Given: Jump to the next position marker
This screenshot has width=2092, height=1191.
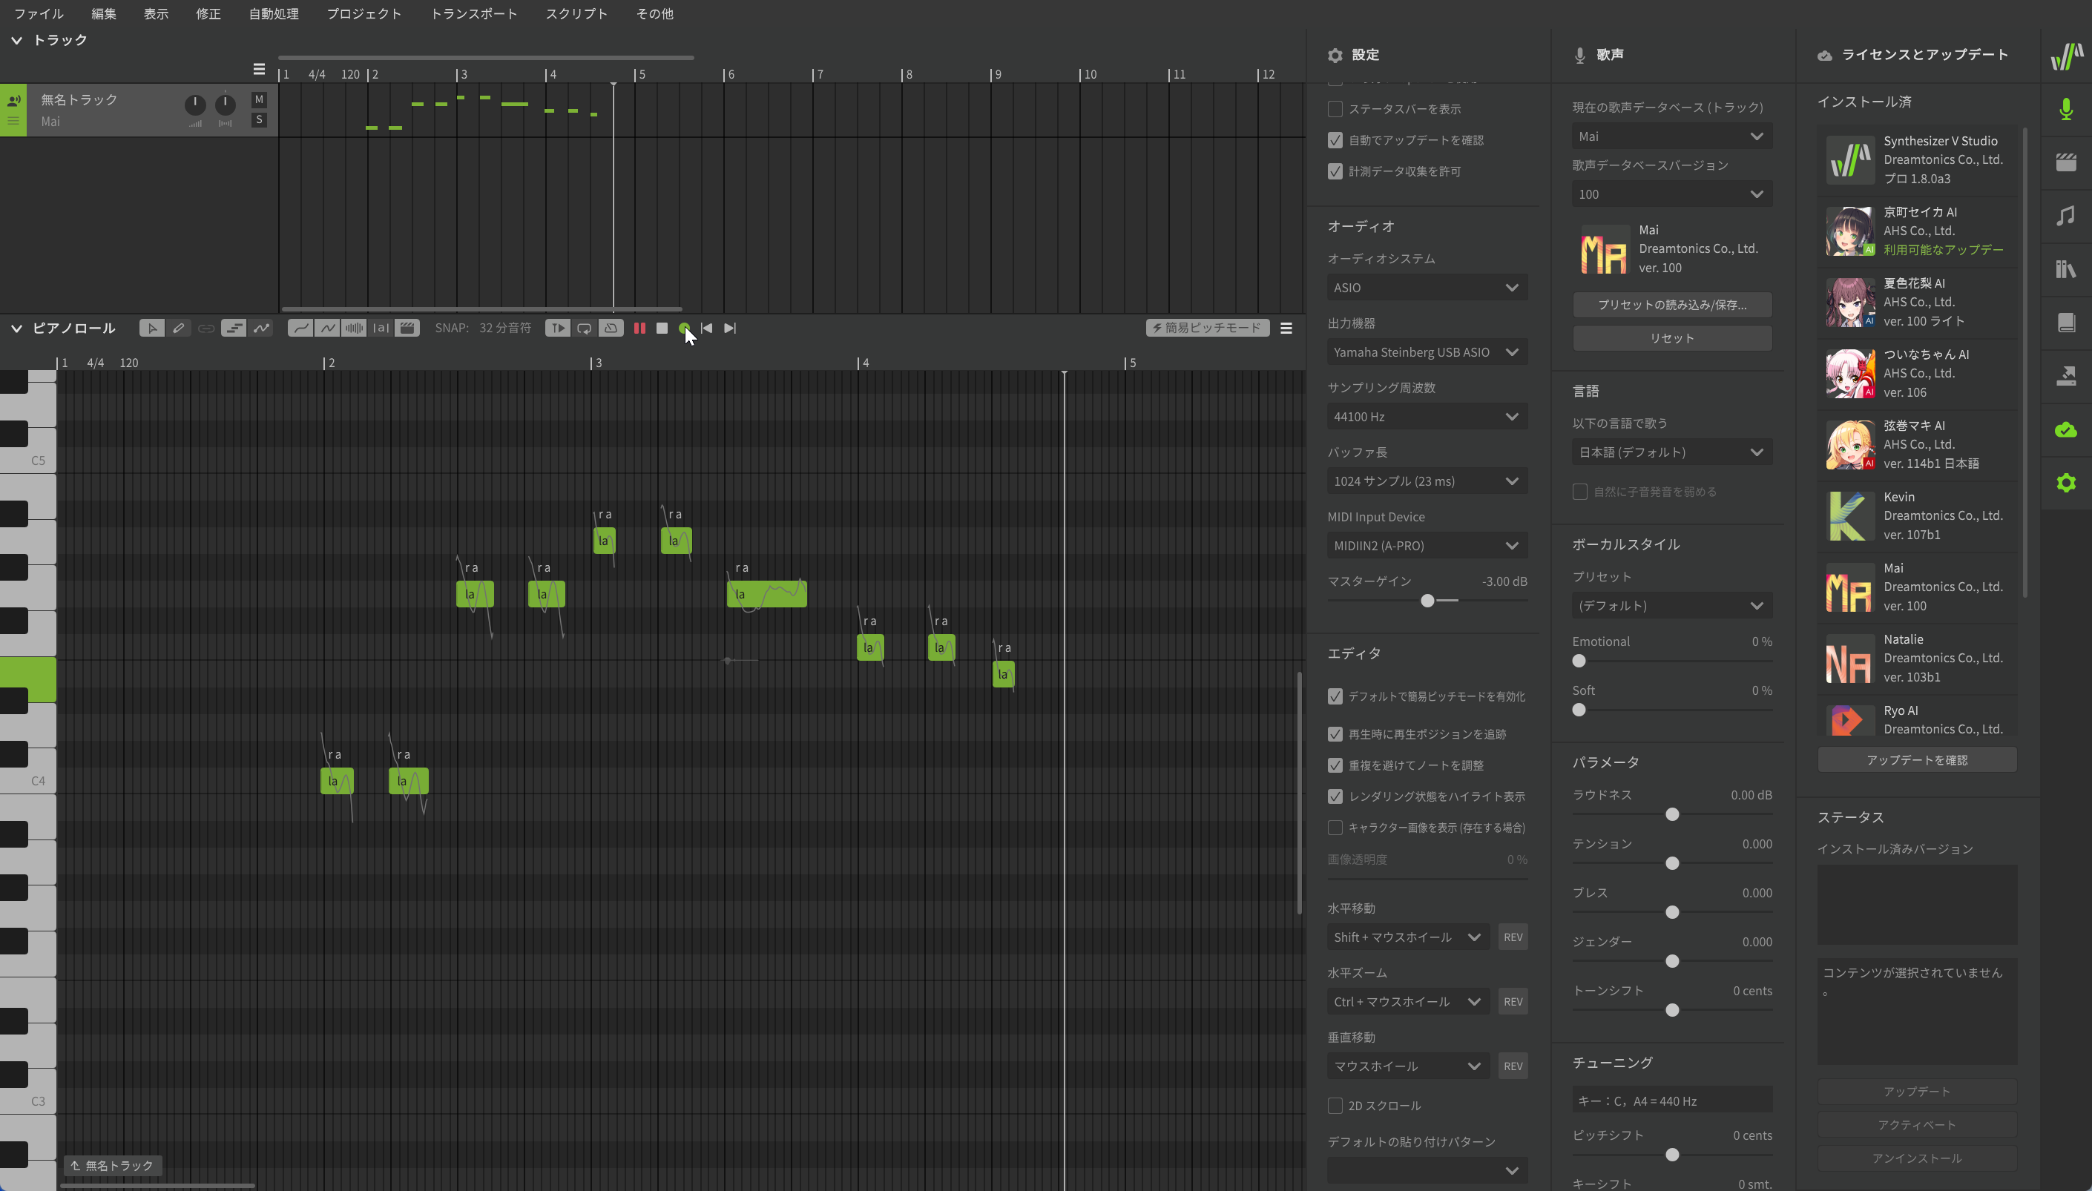Looking at the screenshot, I should click(x=730, y=328).
